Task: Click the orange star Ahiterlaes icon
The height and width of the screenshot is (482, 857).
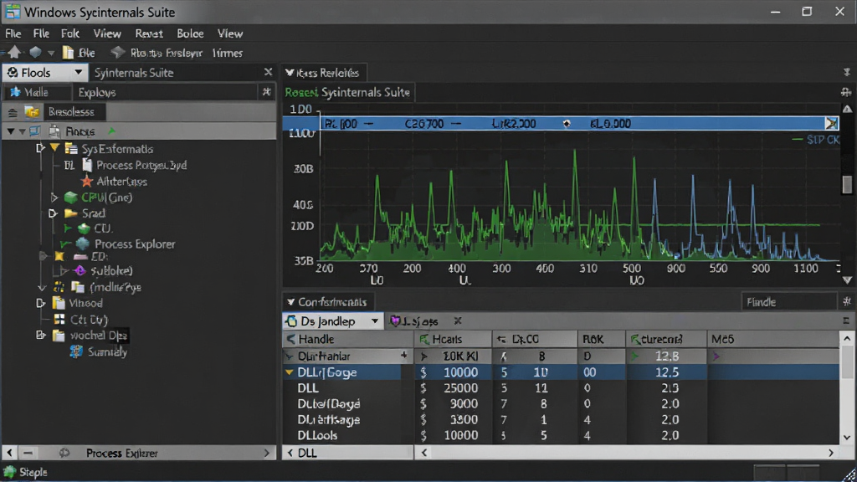Action: (x=86, y=182)
